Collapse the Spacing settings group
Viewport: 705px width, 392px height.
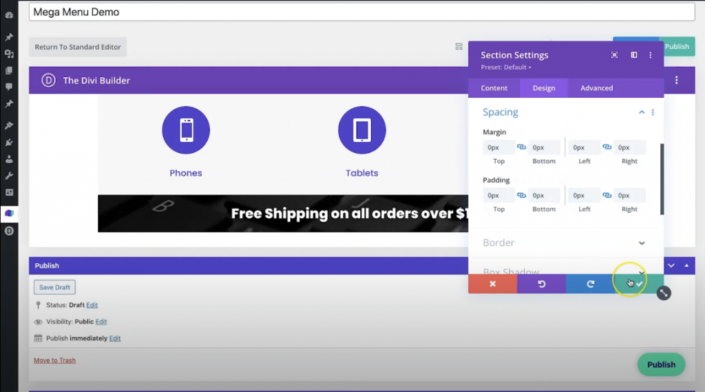[x=642, y=112]
